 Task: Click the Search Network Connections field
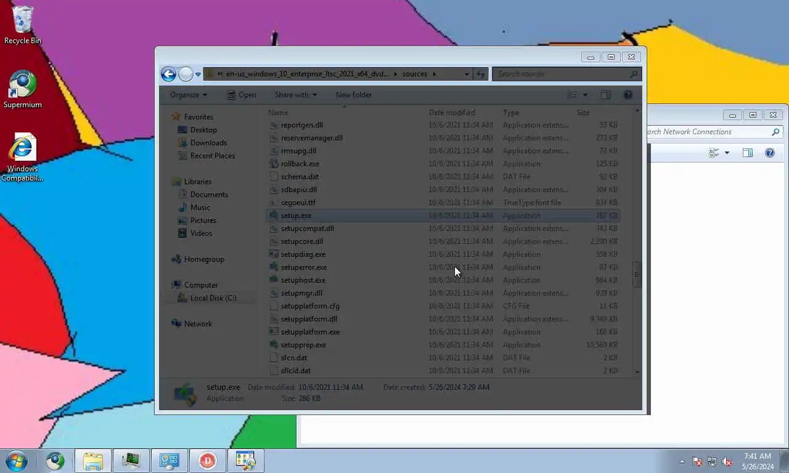[x=715, y=132]
